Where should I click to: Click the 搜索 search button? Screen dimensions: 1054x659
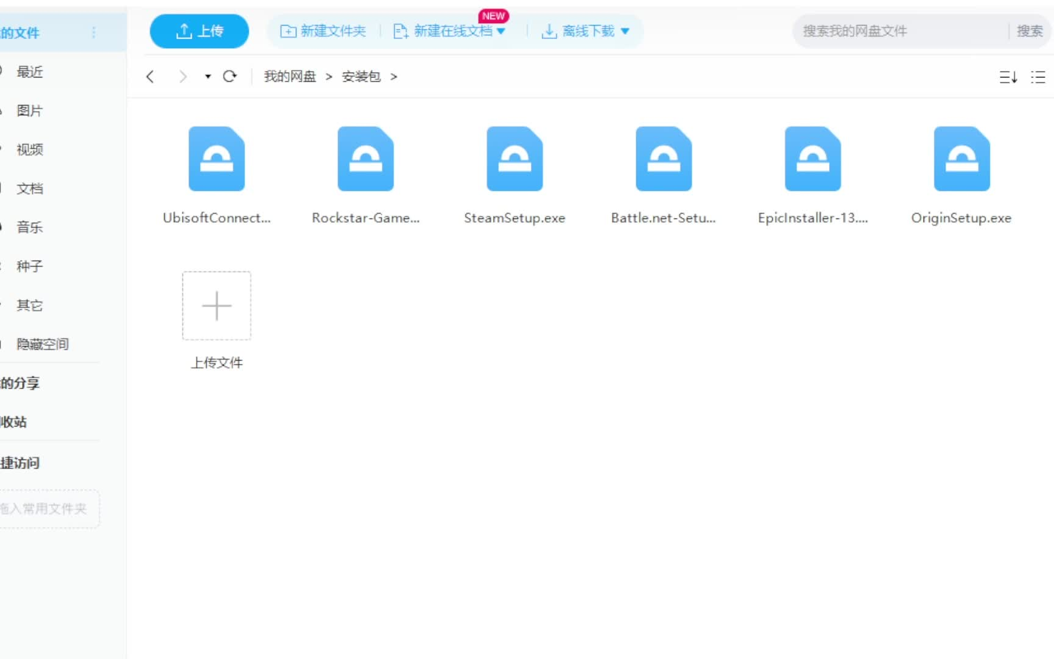(x=1030, y=31)
